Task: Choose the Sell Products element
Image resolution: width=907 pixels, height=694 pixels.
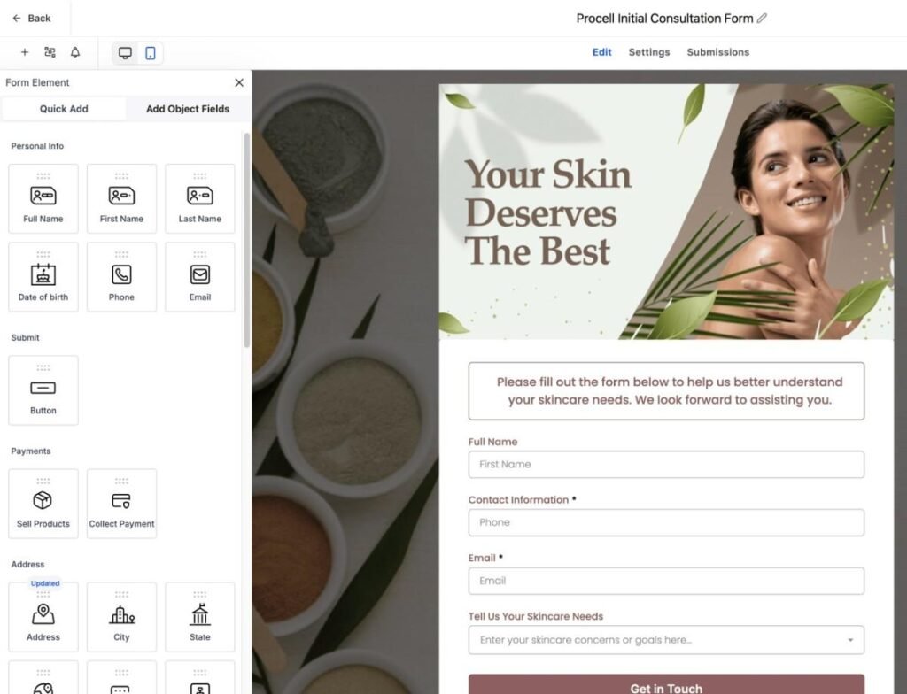Action: (x=43, y=504)
